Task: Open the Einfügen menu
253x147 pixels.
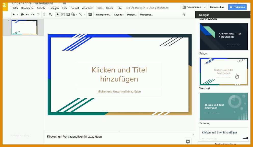Action: (54, 8)
